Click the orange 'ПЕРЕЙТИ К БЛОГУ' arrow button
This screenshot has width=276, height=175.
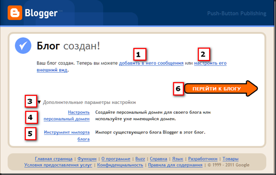(x=221, y=89)
